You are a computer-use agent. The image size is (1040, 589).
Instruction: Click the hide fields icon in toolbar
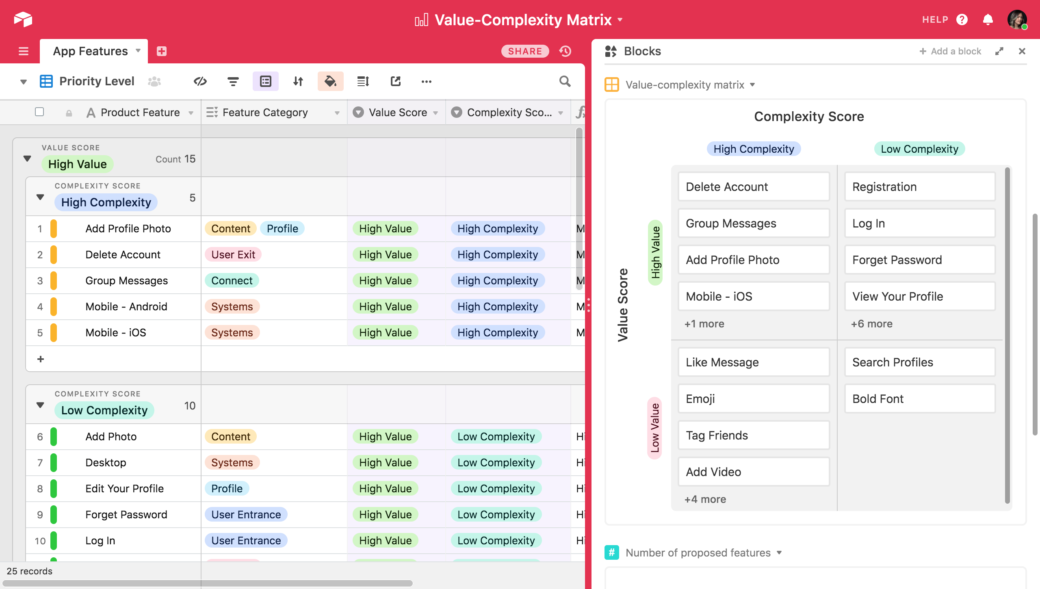point(200,81)
